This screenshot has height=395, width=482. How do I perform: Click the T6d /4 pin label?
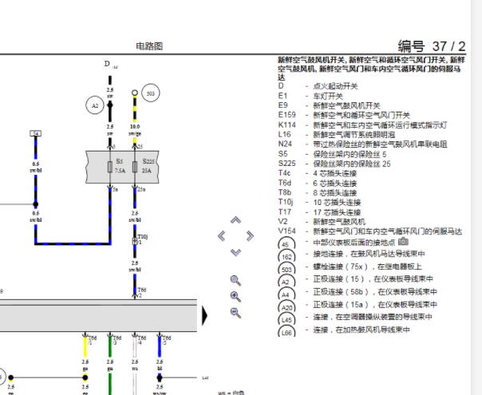(x=142, y=340)
